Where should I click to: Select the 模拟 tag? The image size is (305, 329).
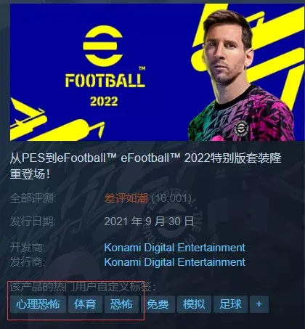[x=194, y=304]
